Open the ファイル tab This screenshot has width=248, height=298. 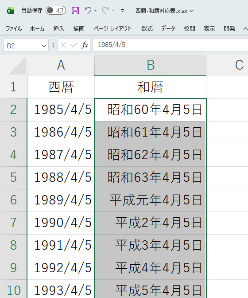(14, 28)
